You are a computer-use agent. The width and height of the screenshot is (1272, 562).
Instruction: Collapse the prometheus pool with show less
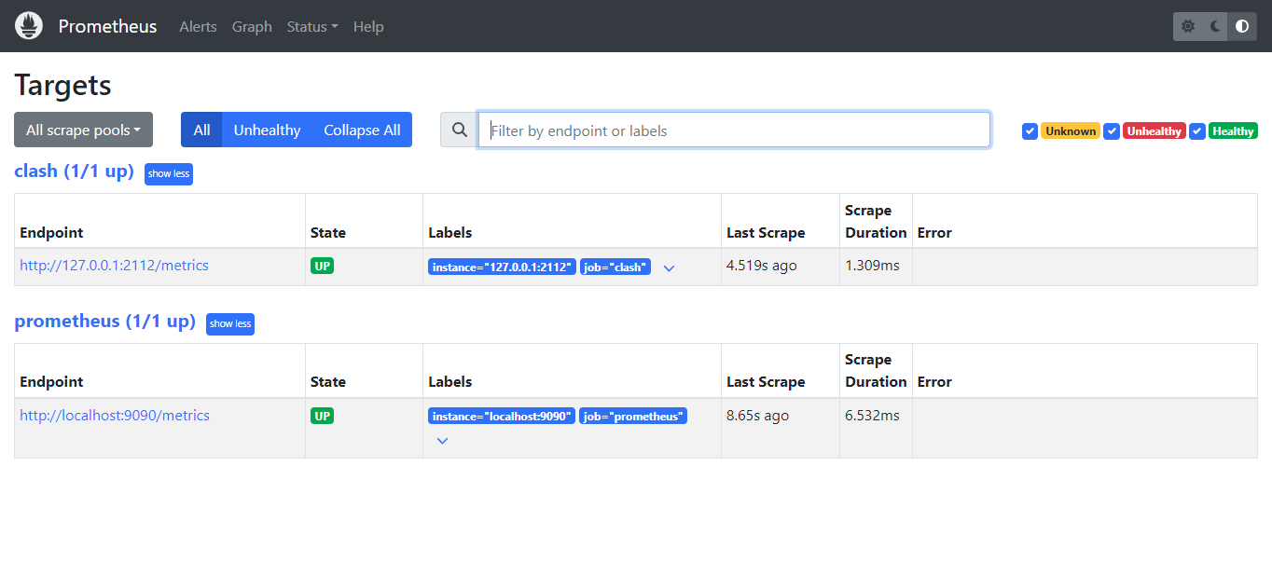click(x=230, y=323)
